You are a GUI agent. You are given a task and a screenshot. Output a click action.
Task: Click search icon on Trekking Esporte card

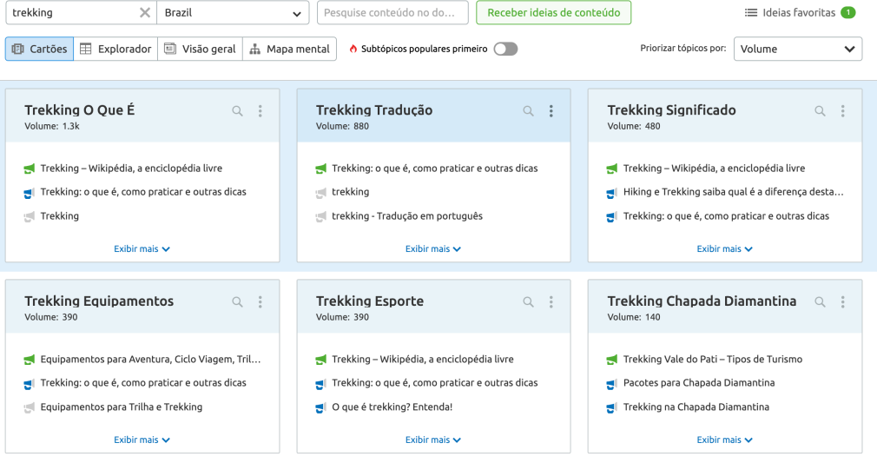[x=528, y=301]
